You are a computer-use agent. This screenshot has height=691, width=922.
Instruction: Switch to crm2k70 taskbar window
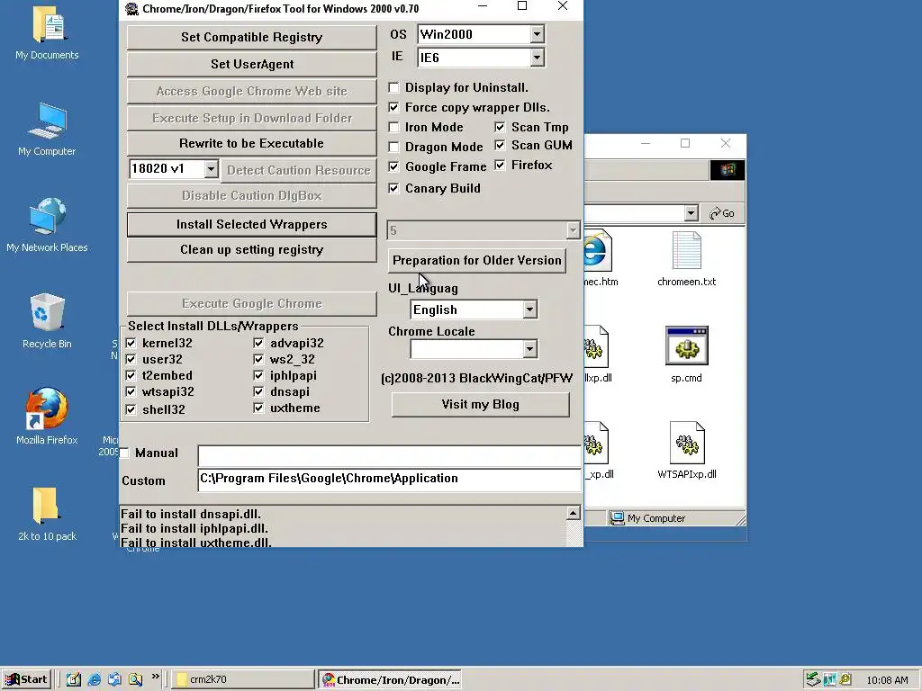243,679
